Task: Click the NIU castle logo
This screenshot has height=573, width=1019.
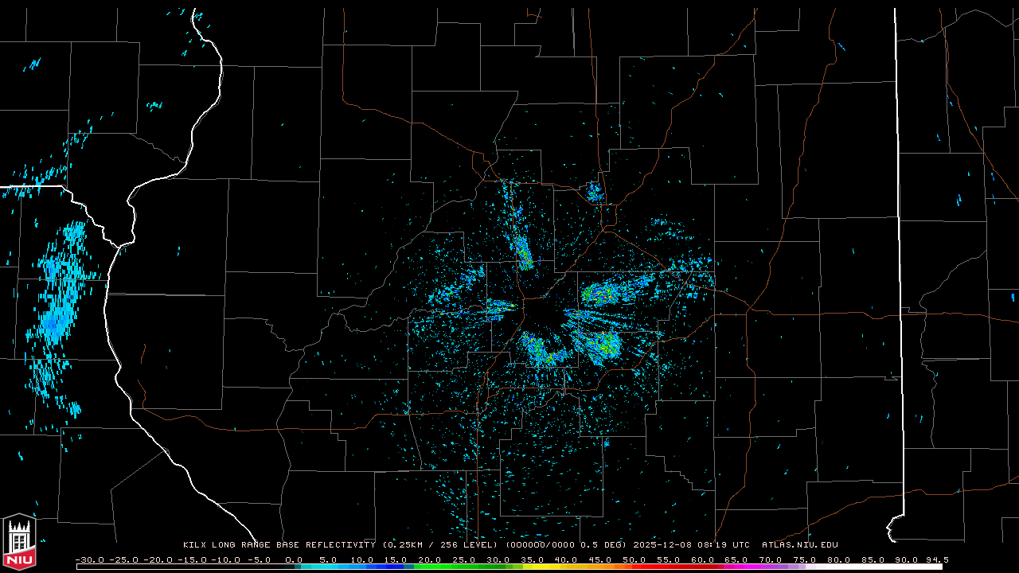Action: point(18,543)
